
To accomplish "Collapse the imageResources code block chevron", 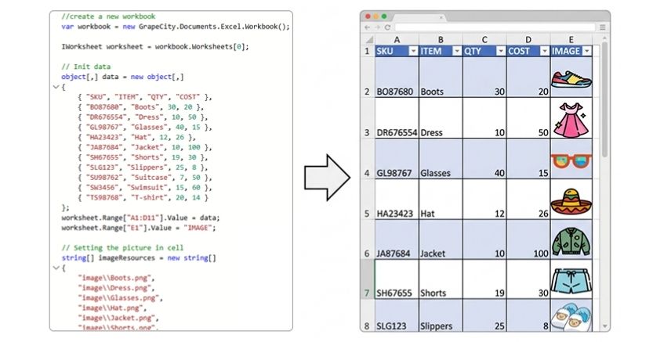I will (x=56, y=268).
